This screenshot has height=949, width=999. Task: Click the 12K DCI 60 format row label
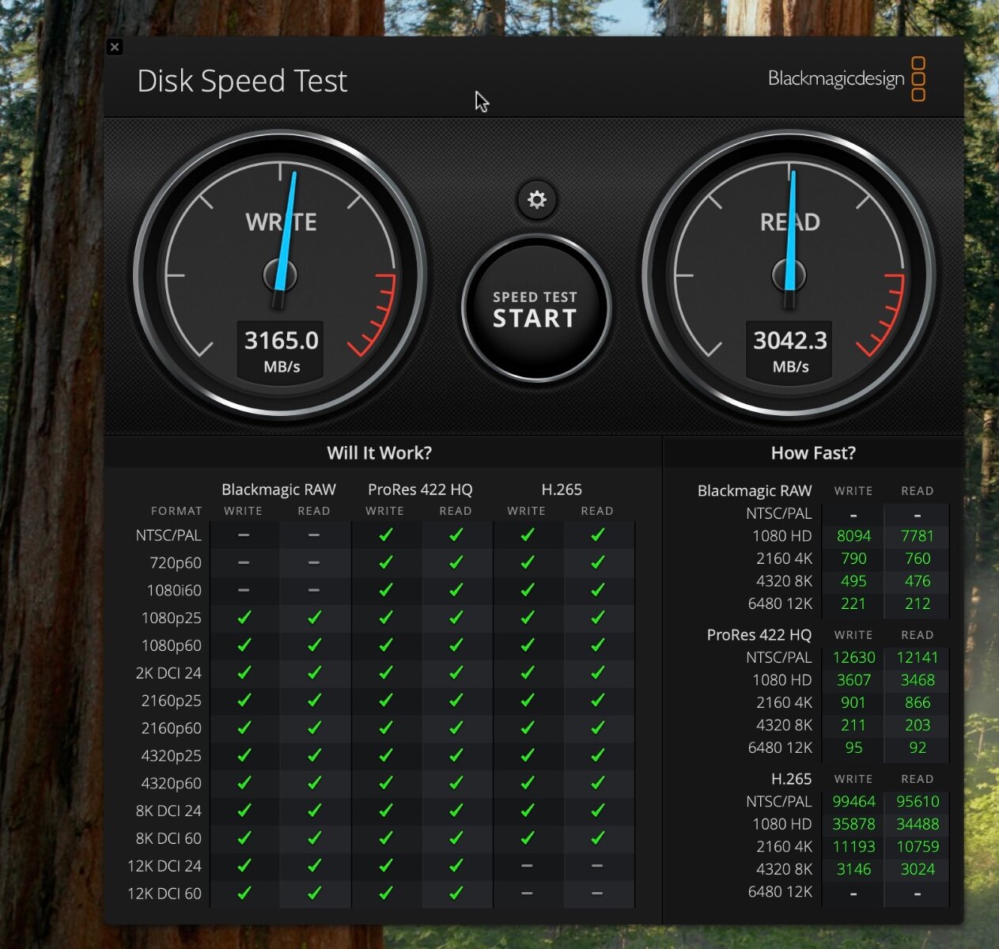(x=165, y=894)
